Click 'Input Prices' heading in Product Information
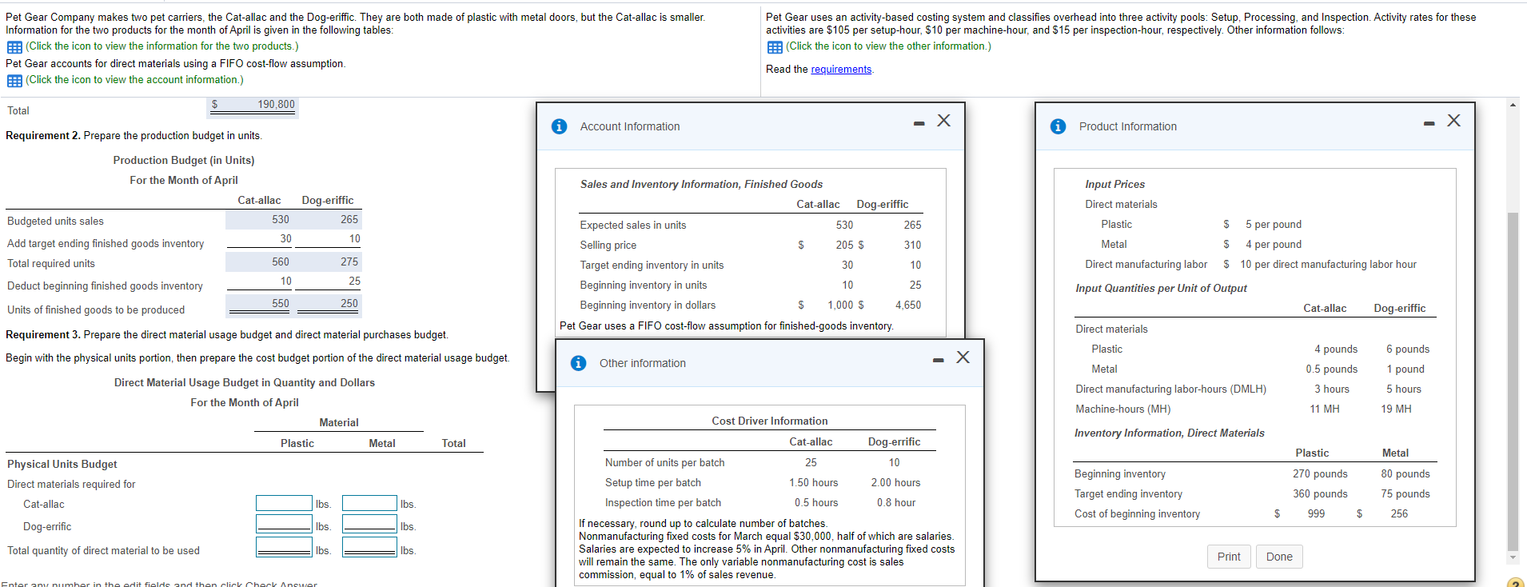Viewport: 1527px width, 587px height. point(1114,185)
